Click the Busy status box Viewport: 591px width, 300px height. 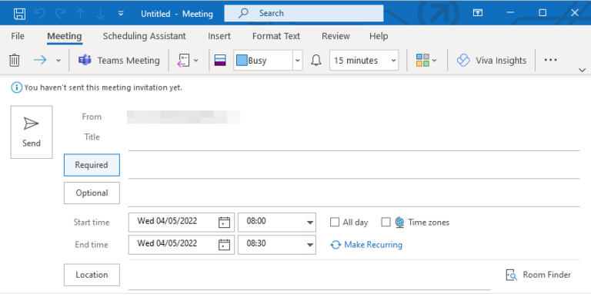pyautogui.click(x=263, y=60)
